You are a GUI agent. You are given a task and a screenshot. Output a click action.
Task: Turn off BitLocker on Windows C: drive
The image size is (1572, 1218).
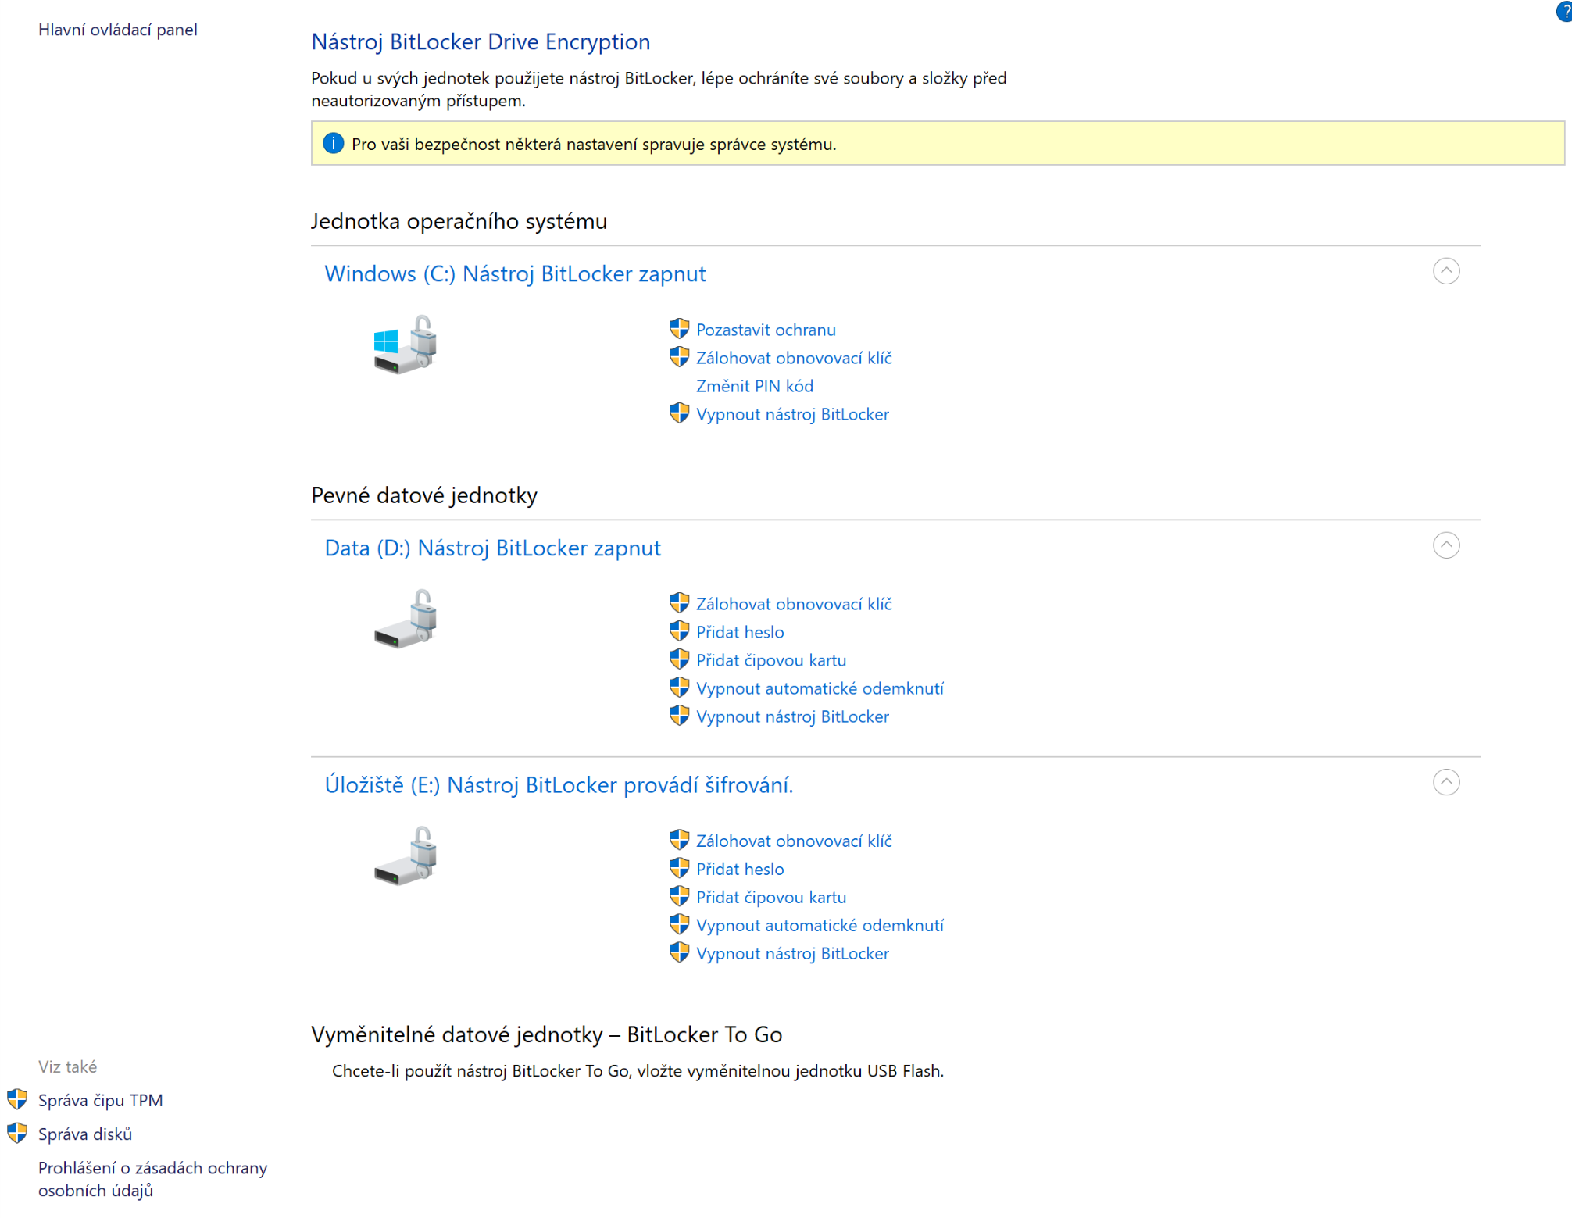click(x=791, y=414)
